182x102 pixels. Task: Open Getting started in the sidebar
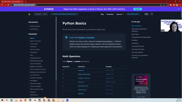point(35,26)
